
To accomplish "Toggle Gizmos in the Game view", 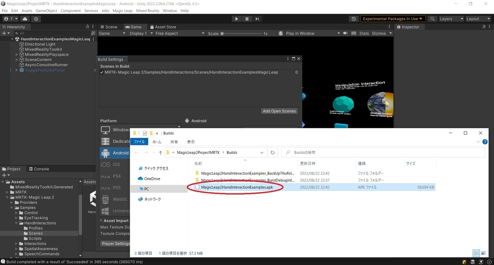I will pos(379,33).
